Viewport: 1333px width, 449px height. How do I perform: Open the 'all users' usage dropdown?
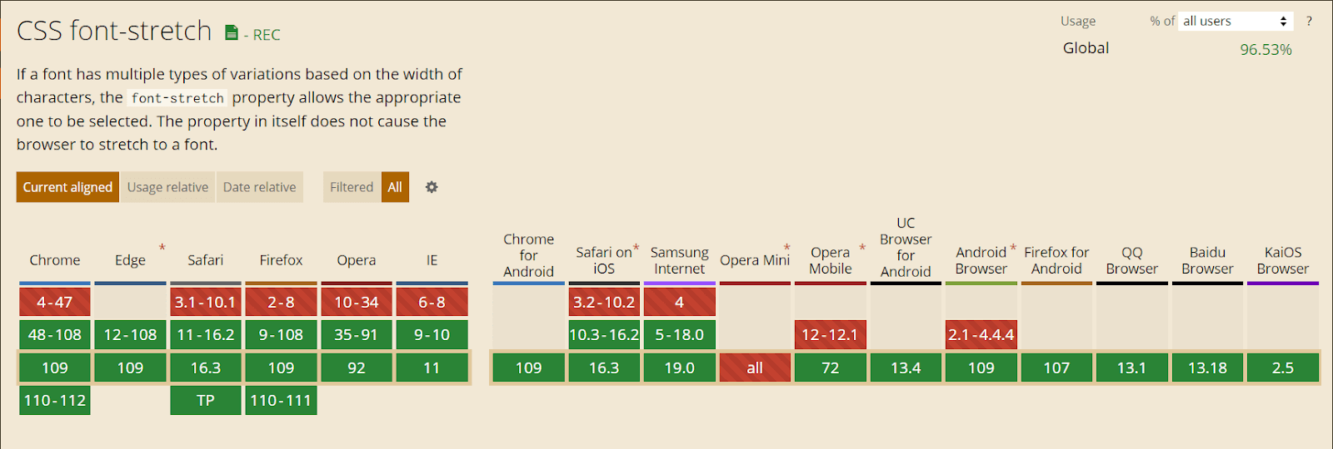point(1235,21)
